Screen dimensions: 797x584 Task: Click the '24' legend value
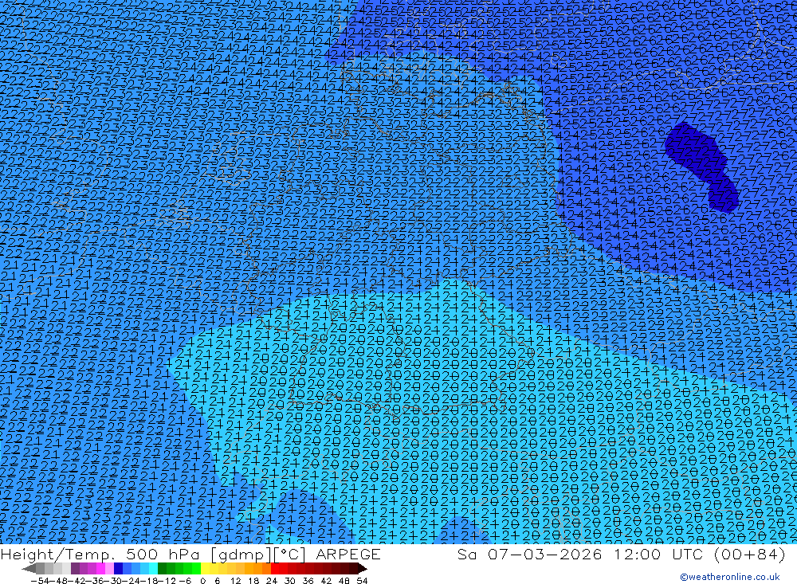pos(272,581)
